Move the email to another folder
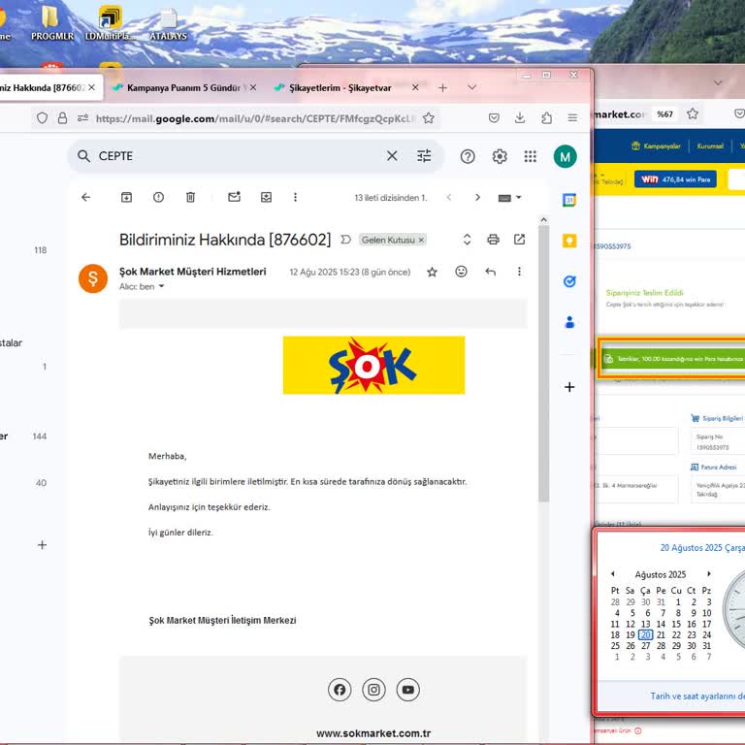 point(267,197)
